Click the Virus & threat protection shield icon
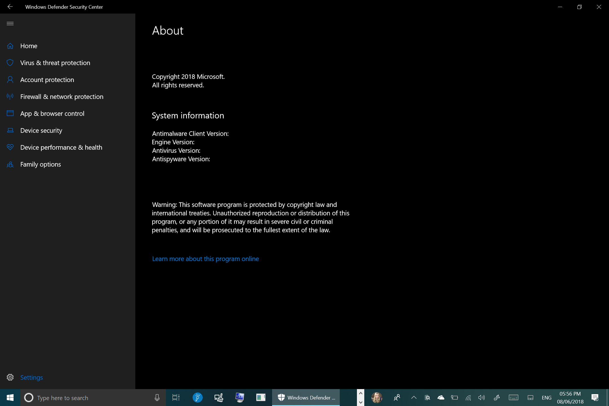The width and height of the screenshot is (609, 406). click(x=10, y=63)
